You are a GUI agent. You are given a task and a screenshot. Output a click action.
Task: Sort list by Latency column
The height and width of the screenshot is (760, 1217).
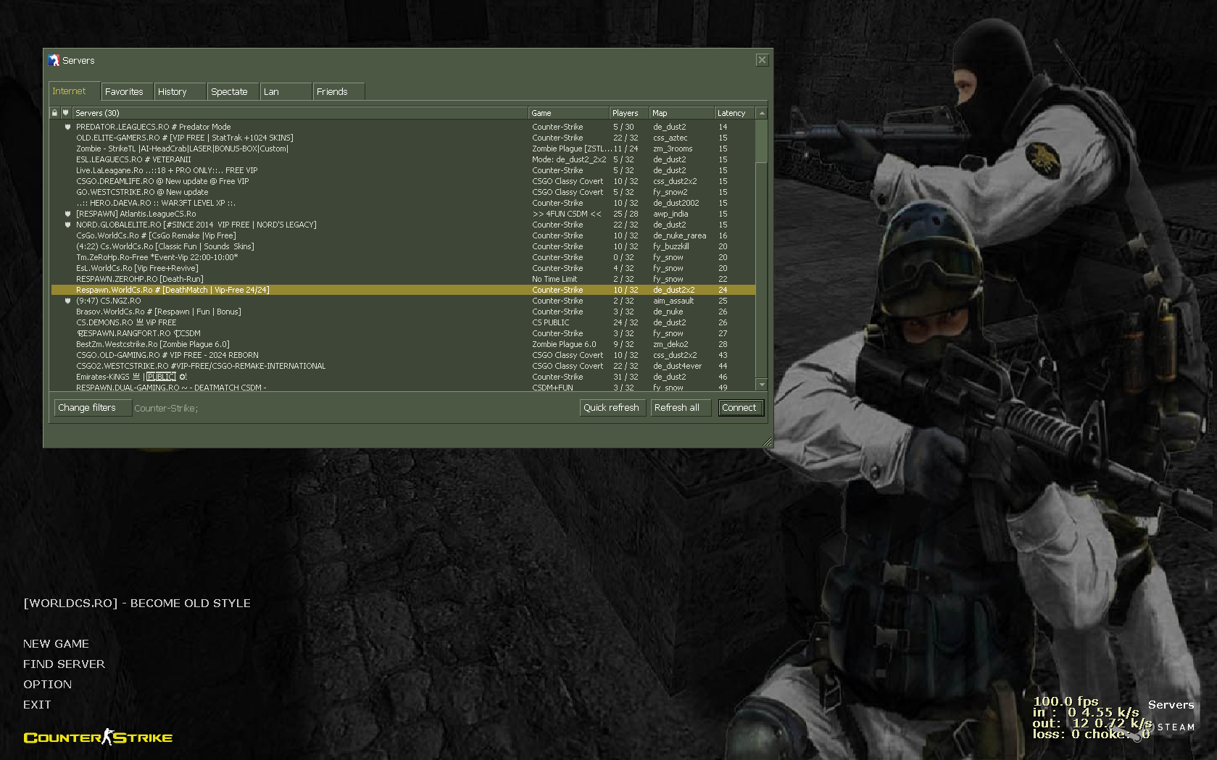734,113
